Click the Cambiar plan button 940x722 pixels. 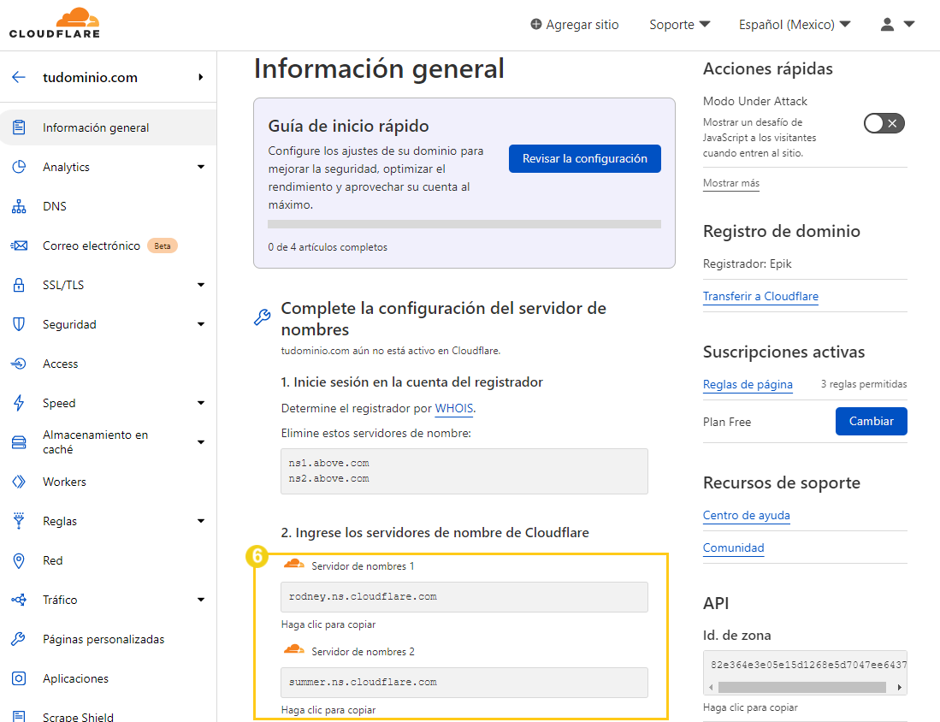coord(871,421)
